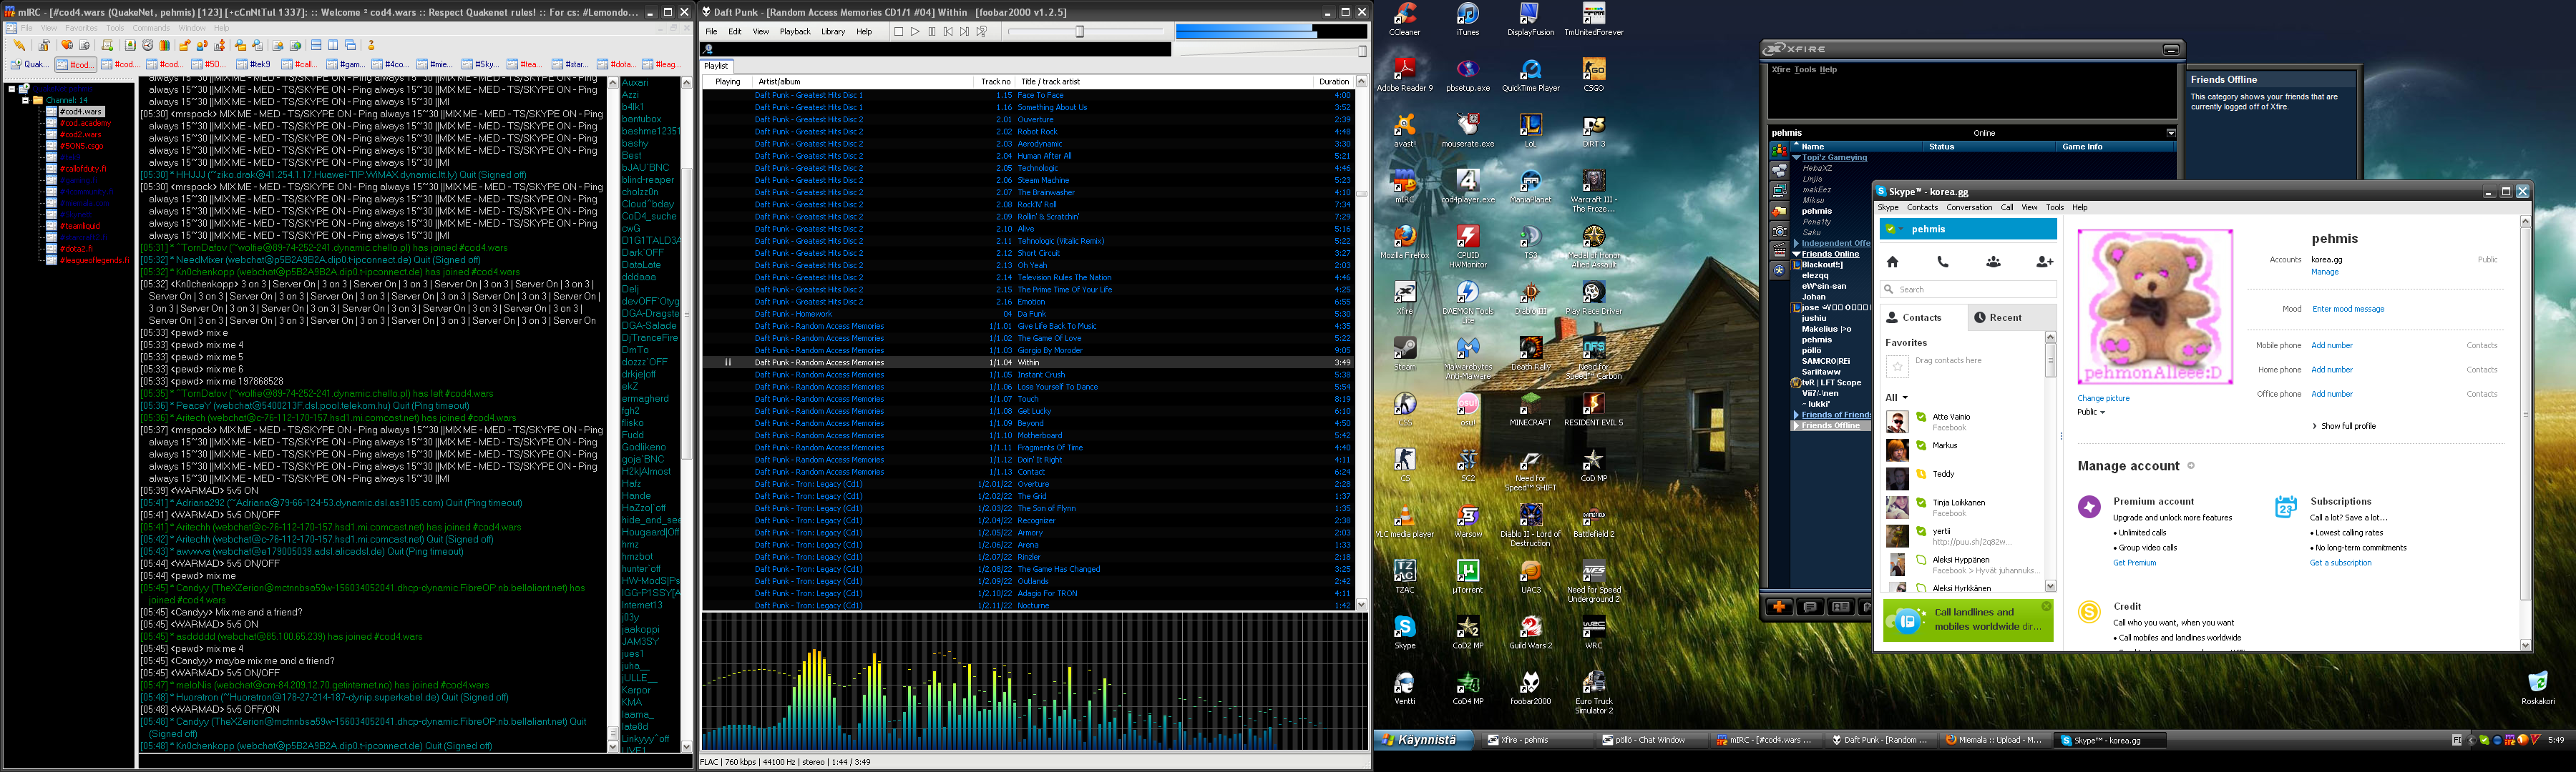Click Xfire videos clapperboard sidebar icon
This screenshot has height=772, width=2576.
click(1780, 251)
